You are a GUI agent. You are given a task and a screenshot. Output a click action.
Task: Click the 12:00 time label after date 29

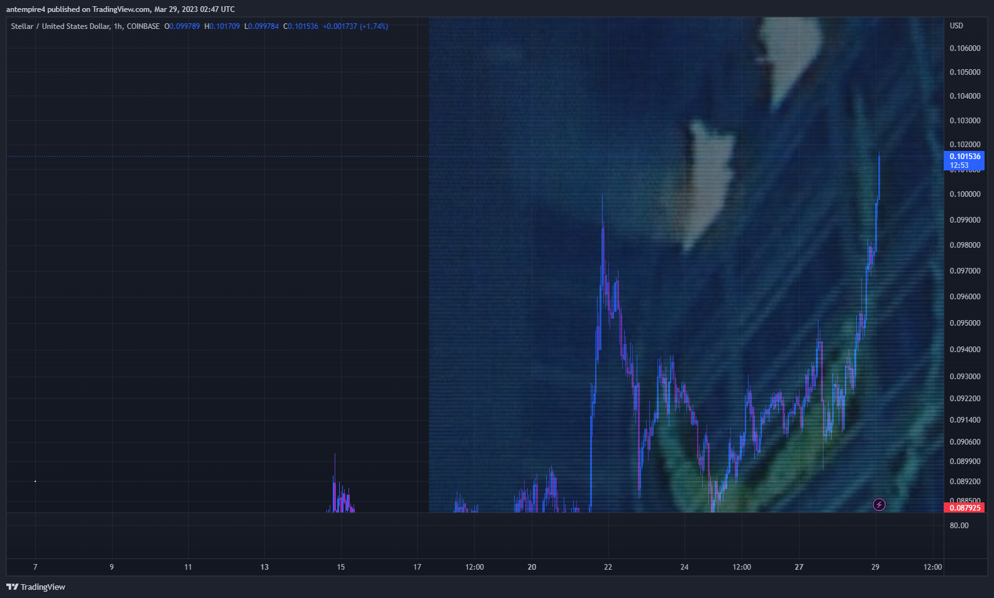pyautogui.click(x=932, y=567)
